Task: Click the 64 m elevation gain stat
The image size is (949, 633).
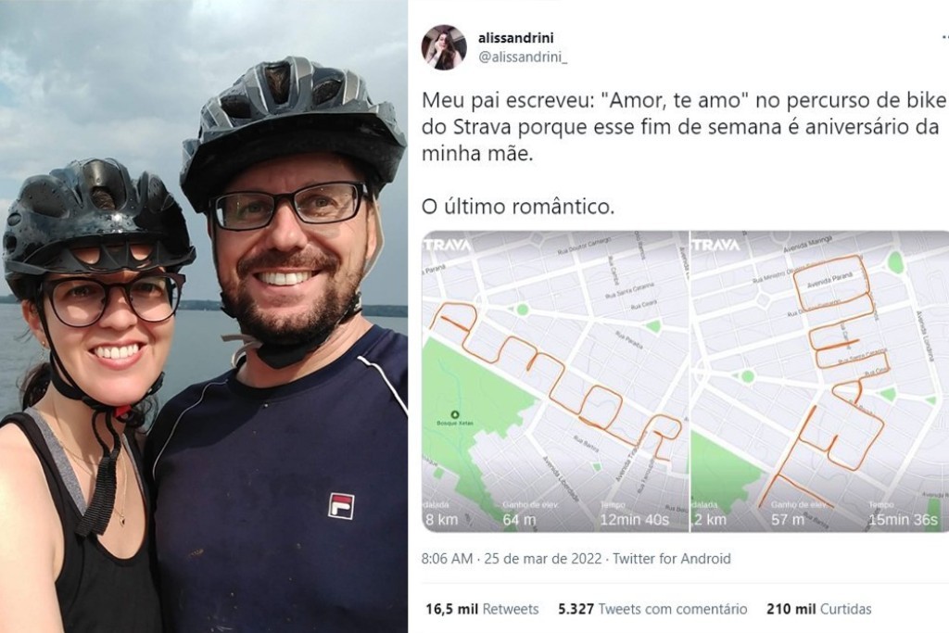Action: [x=519, y=519]
